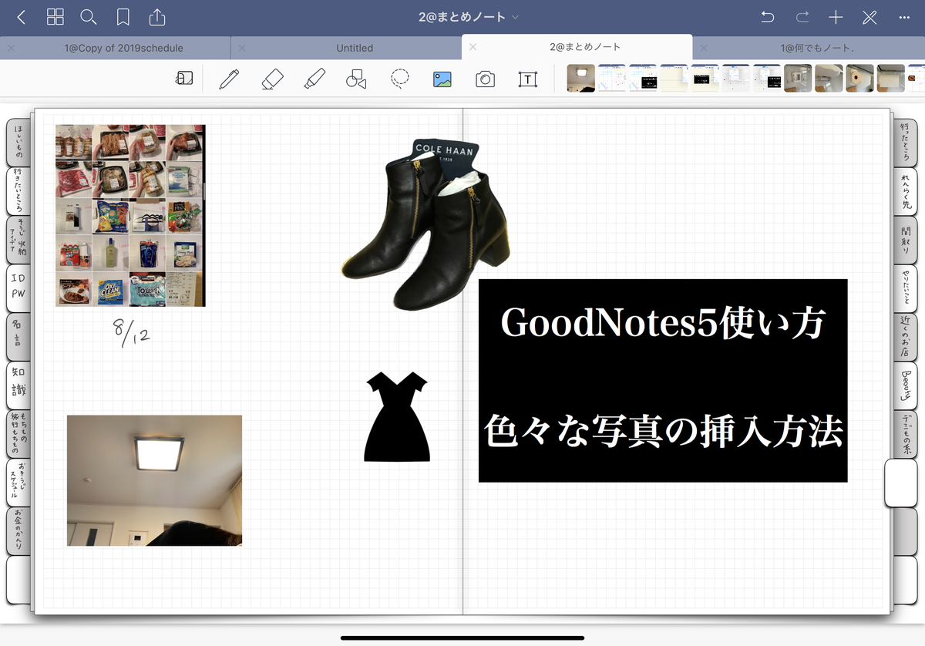The image size is (925, 646).
Task: Select the Text box tool
Action: pos(528,79)
